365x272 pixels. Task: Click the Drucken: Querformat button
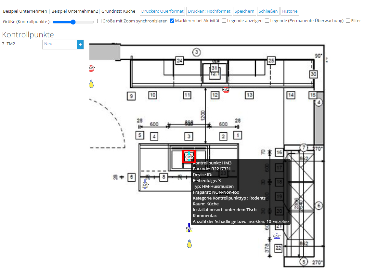pos(162,11)
